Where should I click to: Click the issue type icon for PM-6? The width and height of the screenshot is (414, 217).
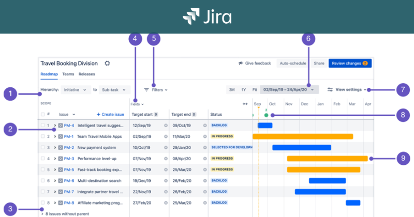coord(61,181)
